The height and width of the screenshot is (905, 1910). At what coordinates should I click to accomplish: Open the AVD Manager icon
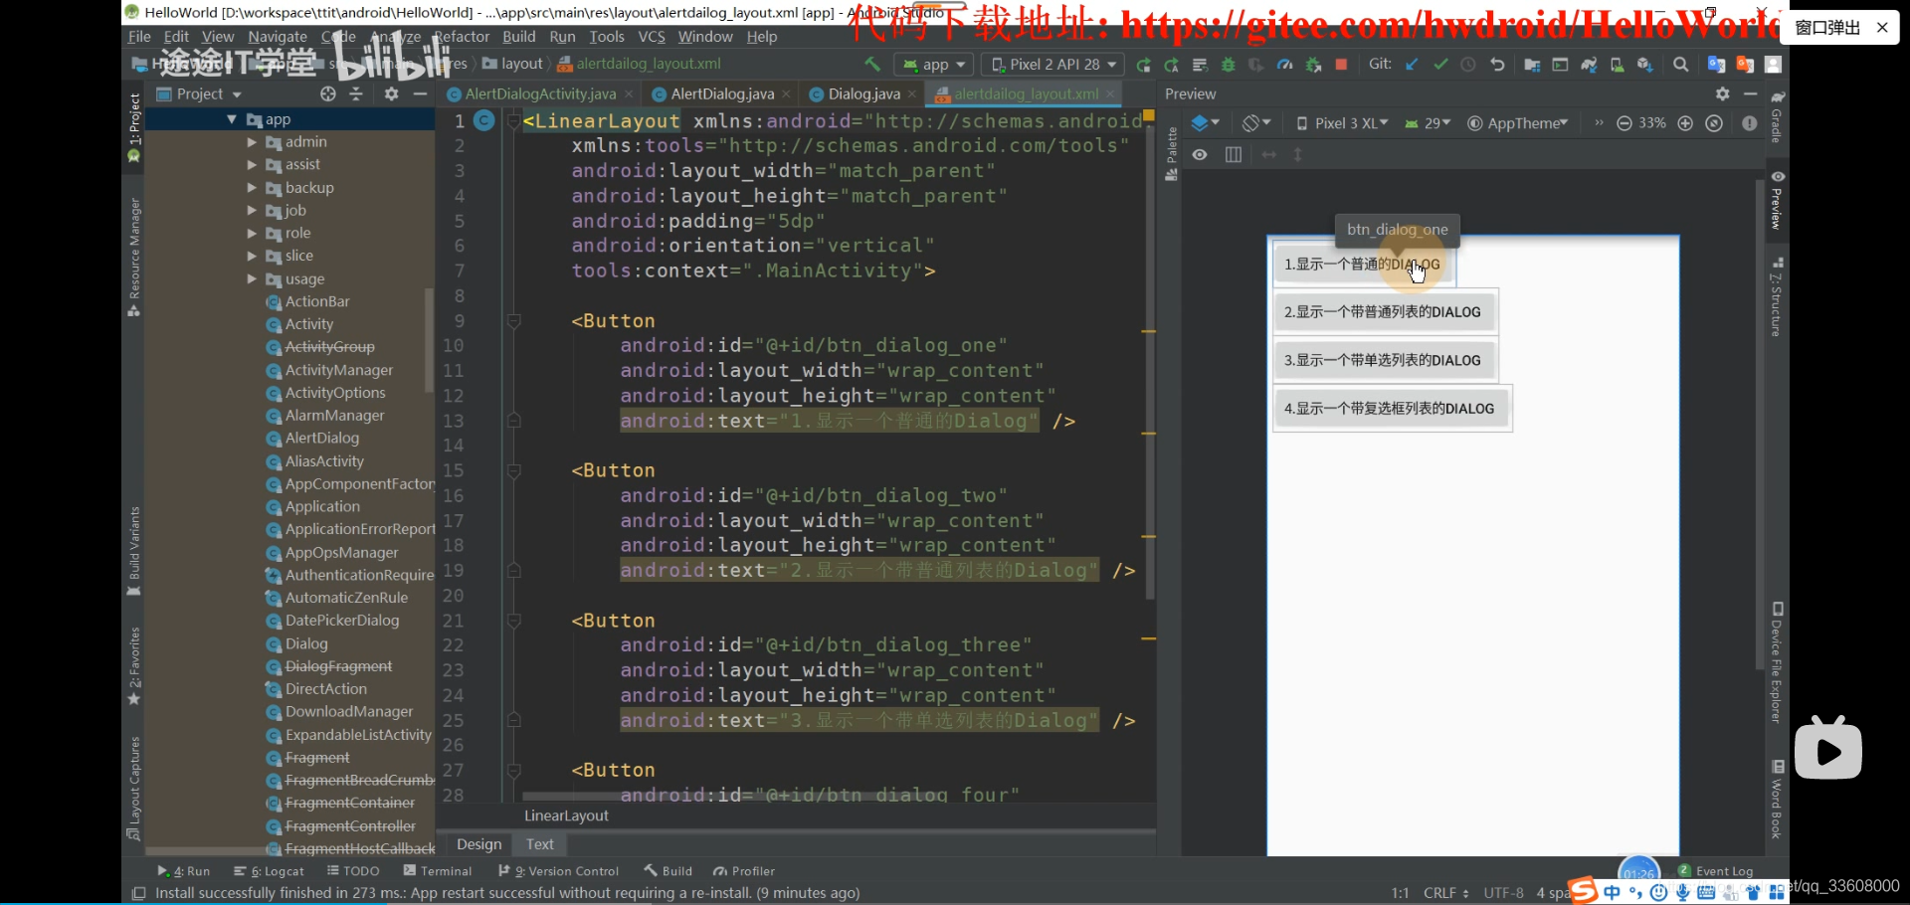tap(1618, 65)
